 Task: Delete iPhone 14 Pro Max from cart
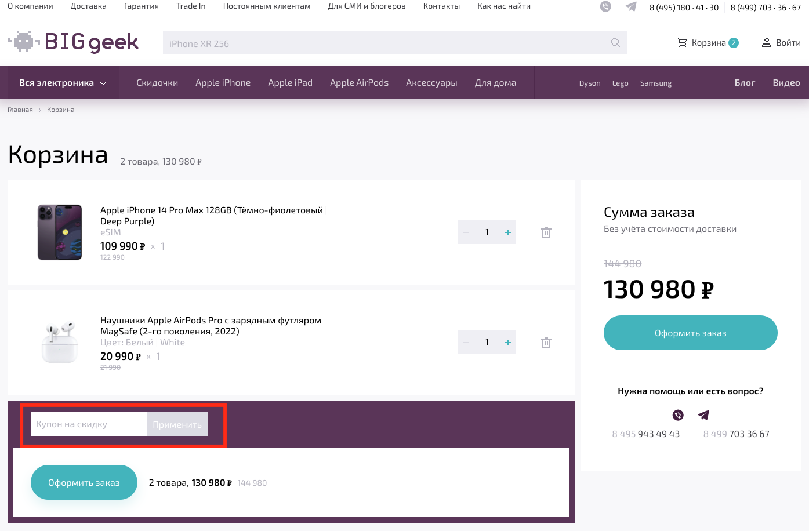coord(546,232)
